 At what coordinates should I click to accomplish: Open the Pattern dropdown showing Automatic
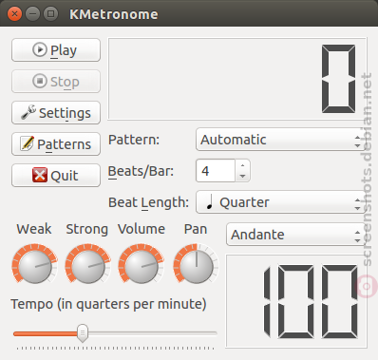tap(281, 140)
